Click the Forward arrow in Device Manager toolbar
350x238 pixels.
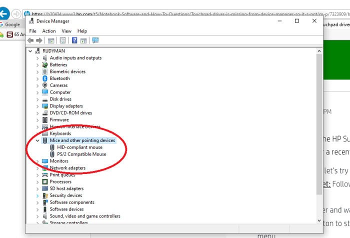39,40
